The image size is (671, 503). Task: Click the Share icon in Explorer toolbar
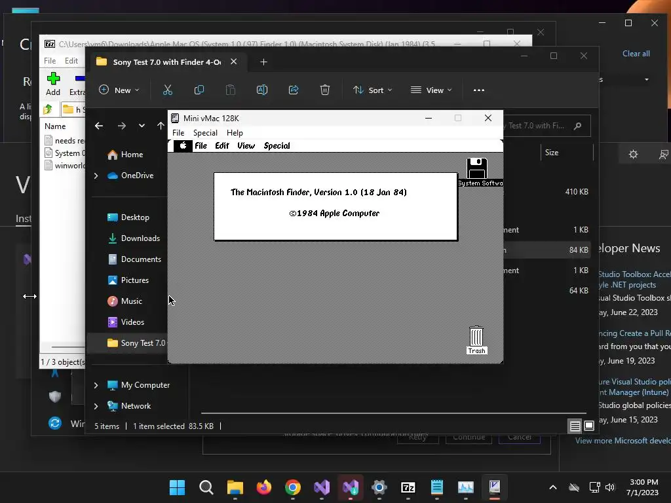[294, 90]
